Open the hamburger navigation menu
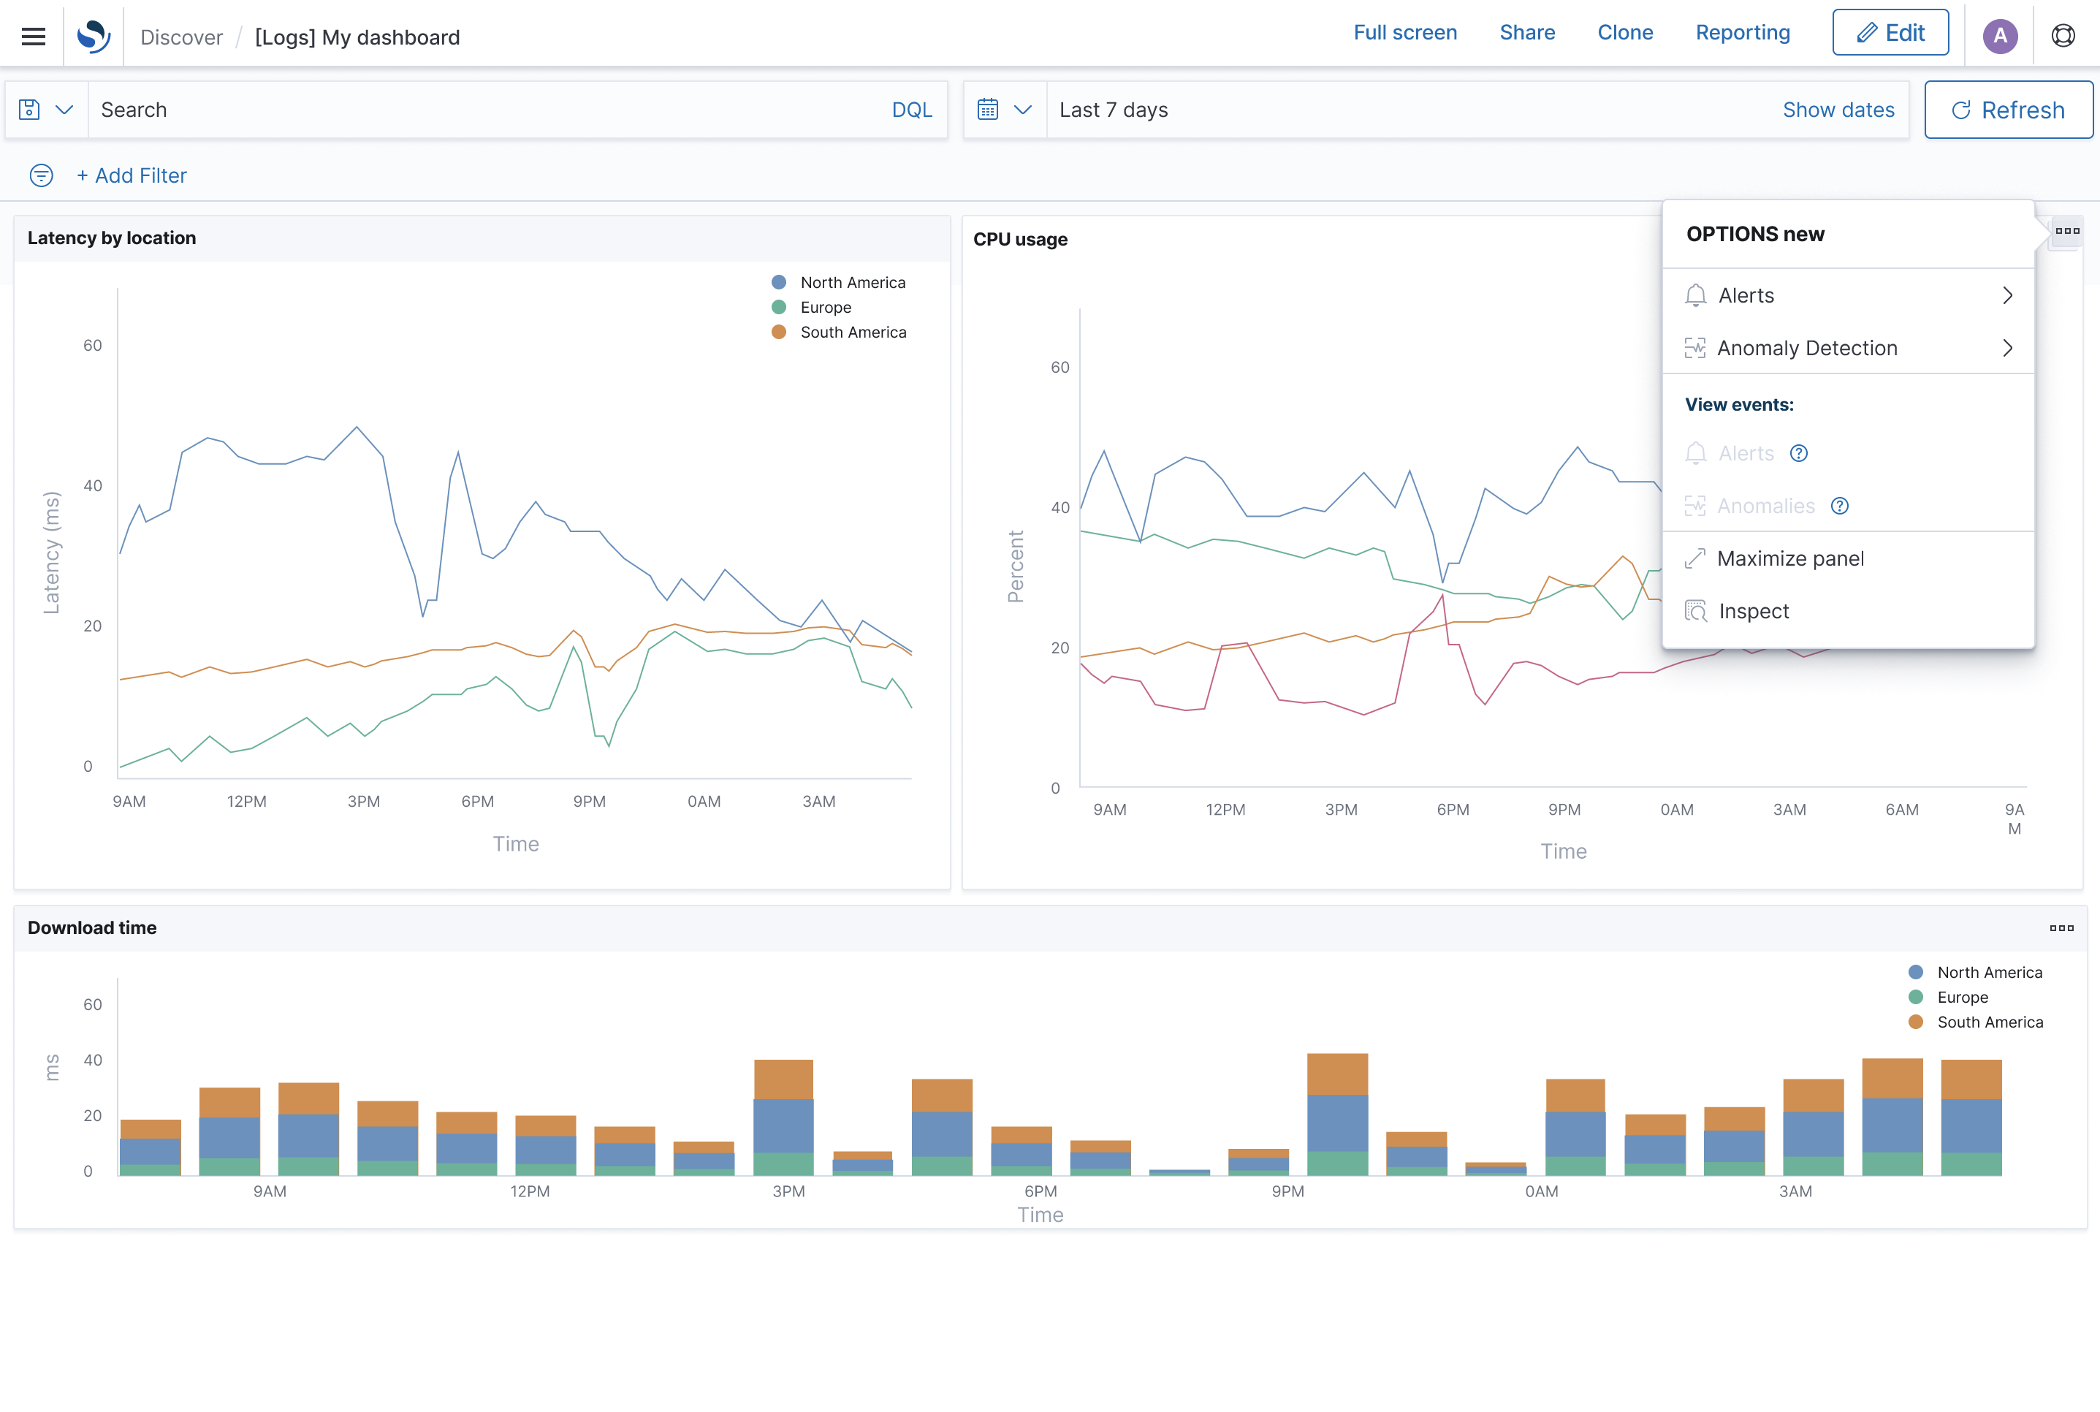The height and width of the screenshot is (1412, 2100). tap(34, 36)
